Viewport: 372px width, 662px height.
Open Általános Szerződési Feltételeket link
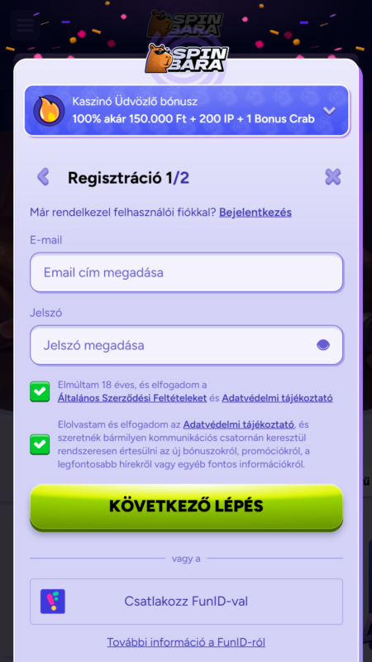click(x=132, y=398)
